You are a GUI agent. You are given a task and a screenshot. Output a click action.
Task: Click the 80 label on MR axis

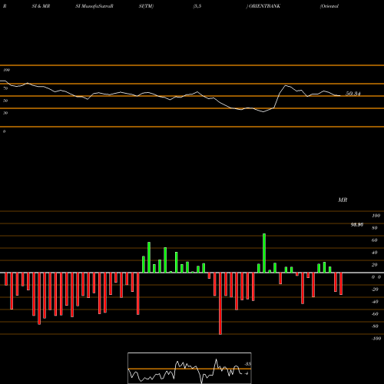pyautogui.click(x=375, y=228)
